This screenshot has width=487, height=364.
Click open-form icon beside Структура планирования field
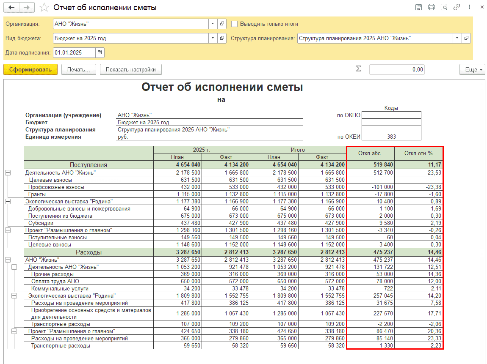(466, 38)
